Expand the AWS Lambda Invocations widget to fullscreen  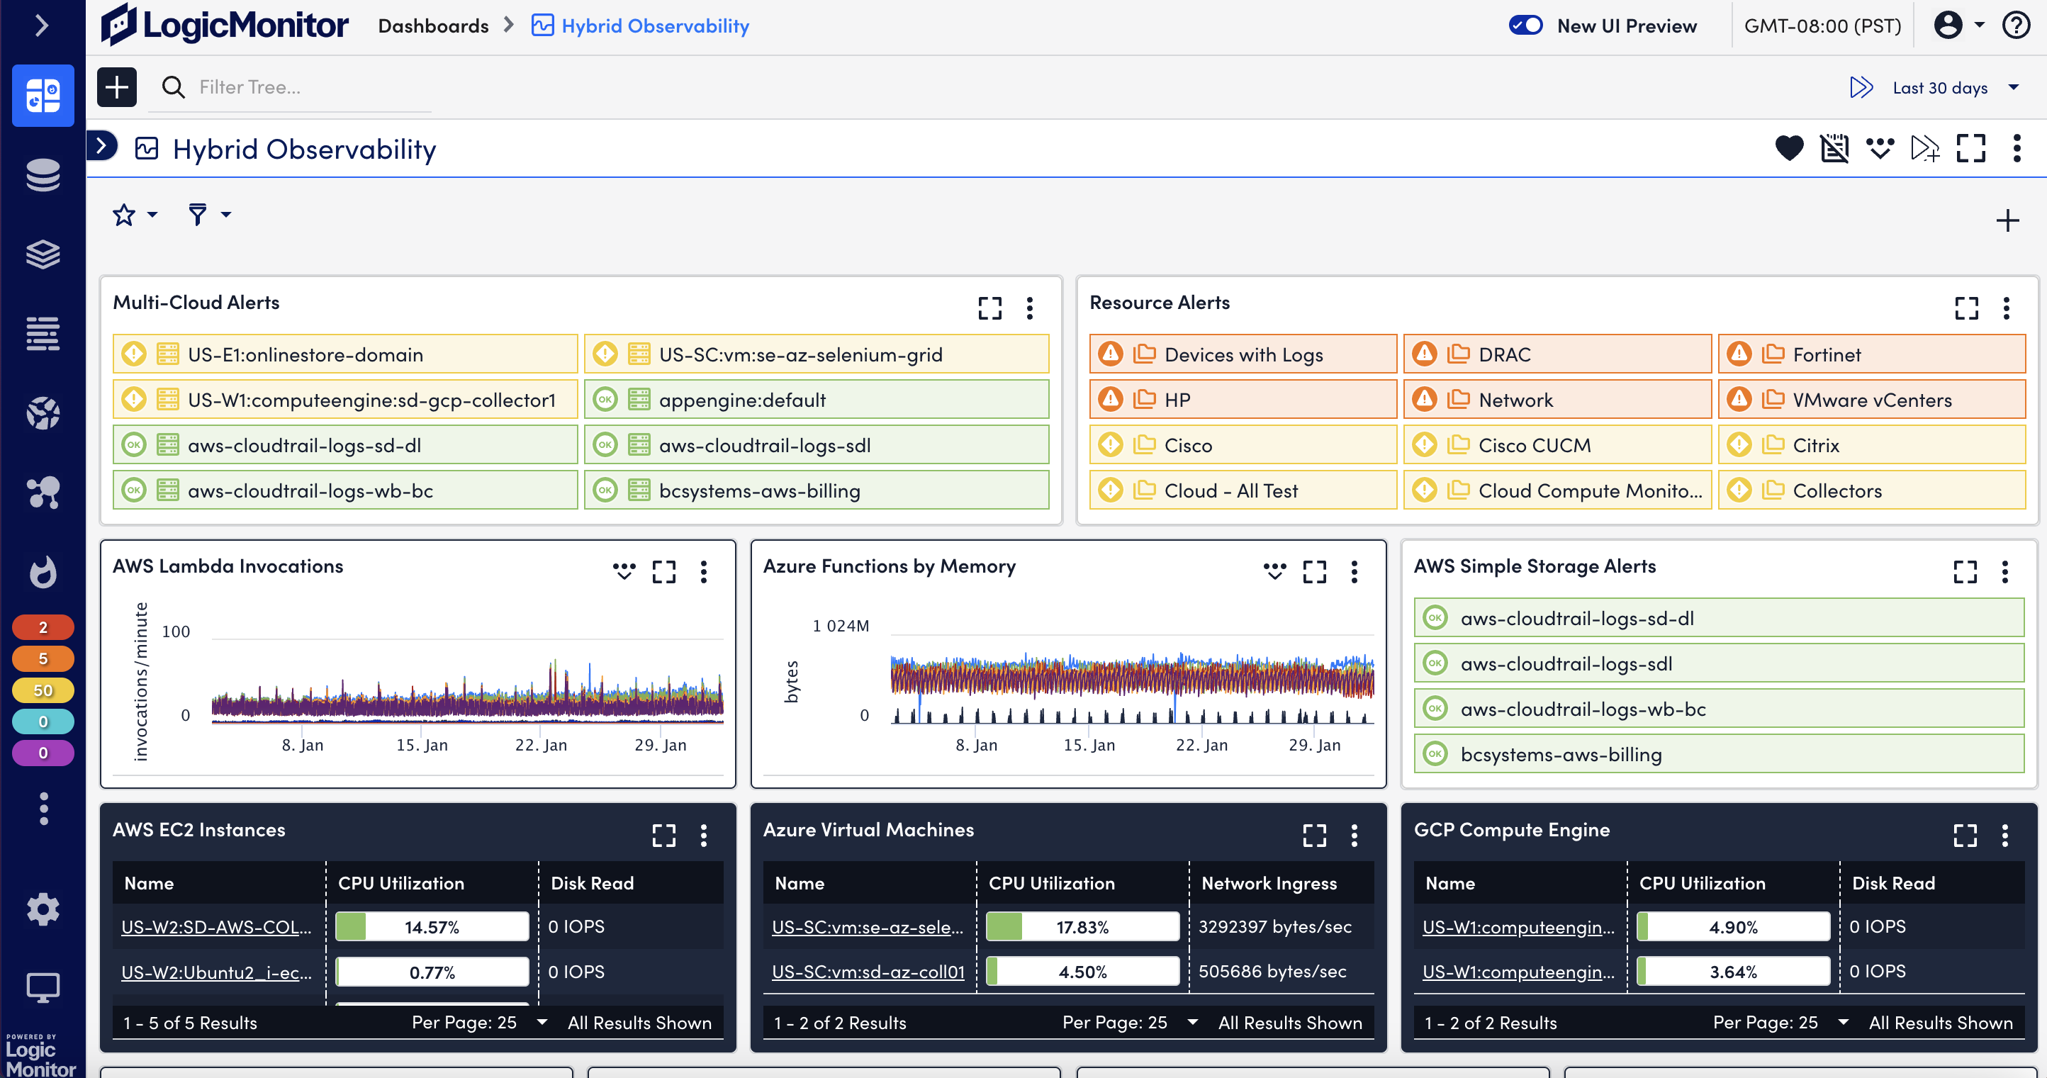click(x=664, y=571)
